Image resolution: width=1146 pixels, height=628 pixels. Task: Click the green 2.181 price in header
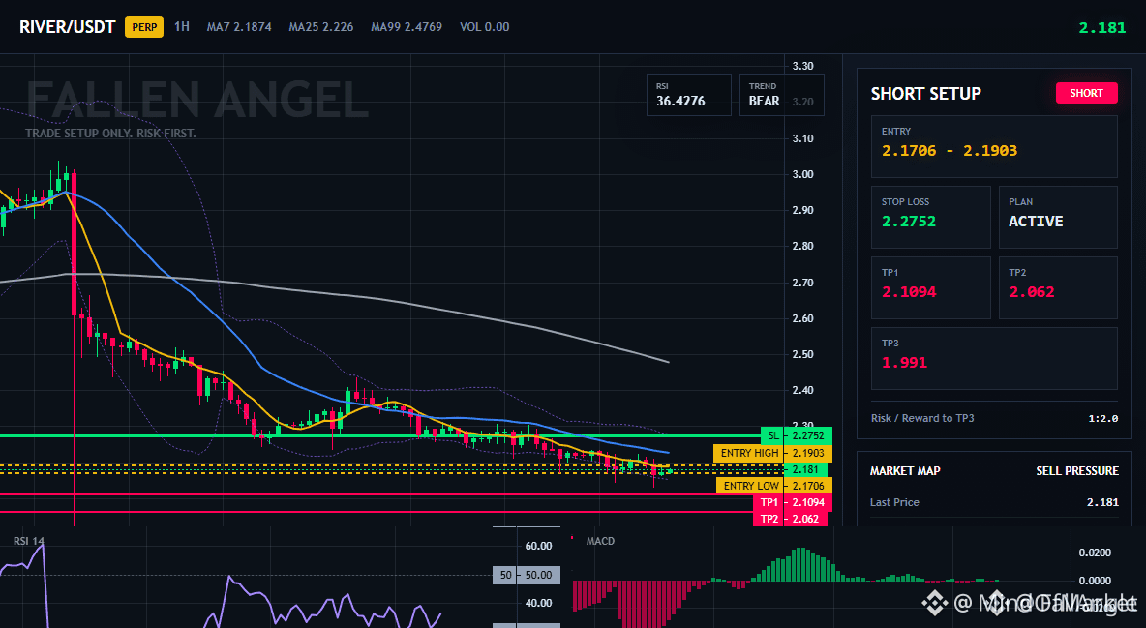coord(1102,28)
